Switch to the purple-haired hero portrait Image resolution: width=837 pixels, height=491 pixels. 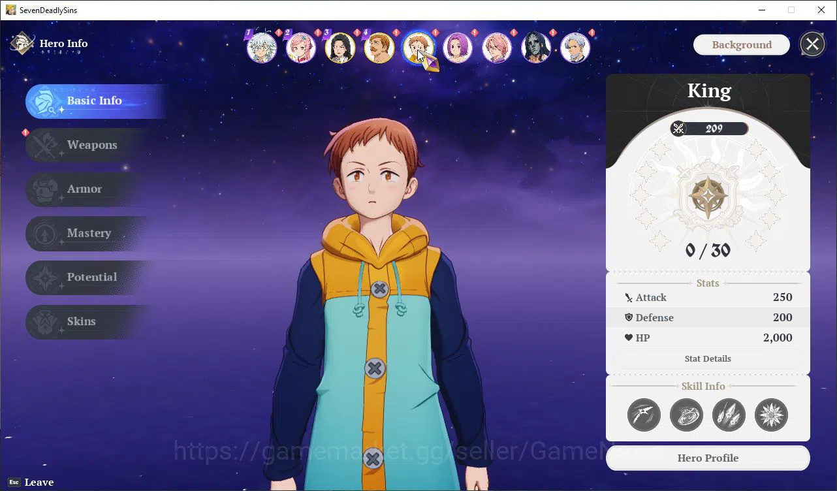(x=458, y=48)
